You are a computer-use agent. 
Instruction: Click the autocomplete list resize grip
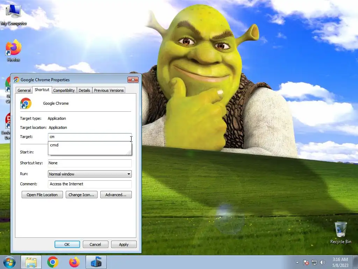(x=129, y=152)
